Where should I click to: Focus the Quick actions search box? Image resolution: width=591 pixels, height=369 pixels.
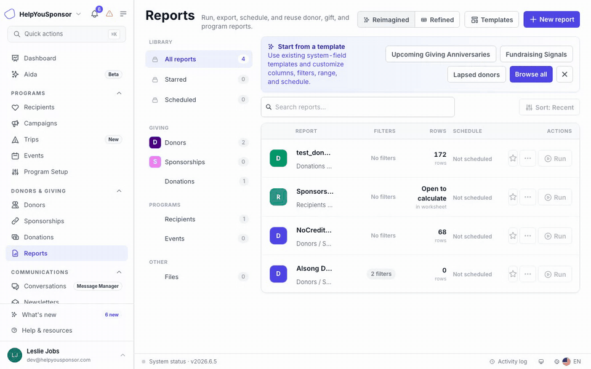66,34
